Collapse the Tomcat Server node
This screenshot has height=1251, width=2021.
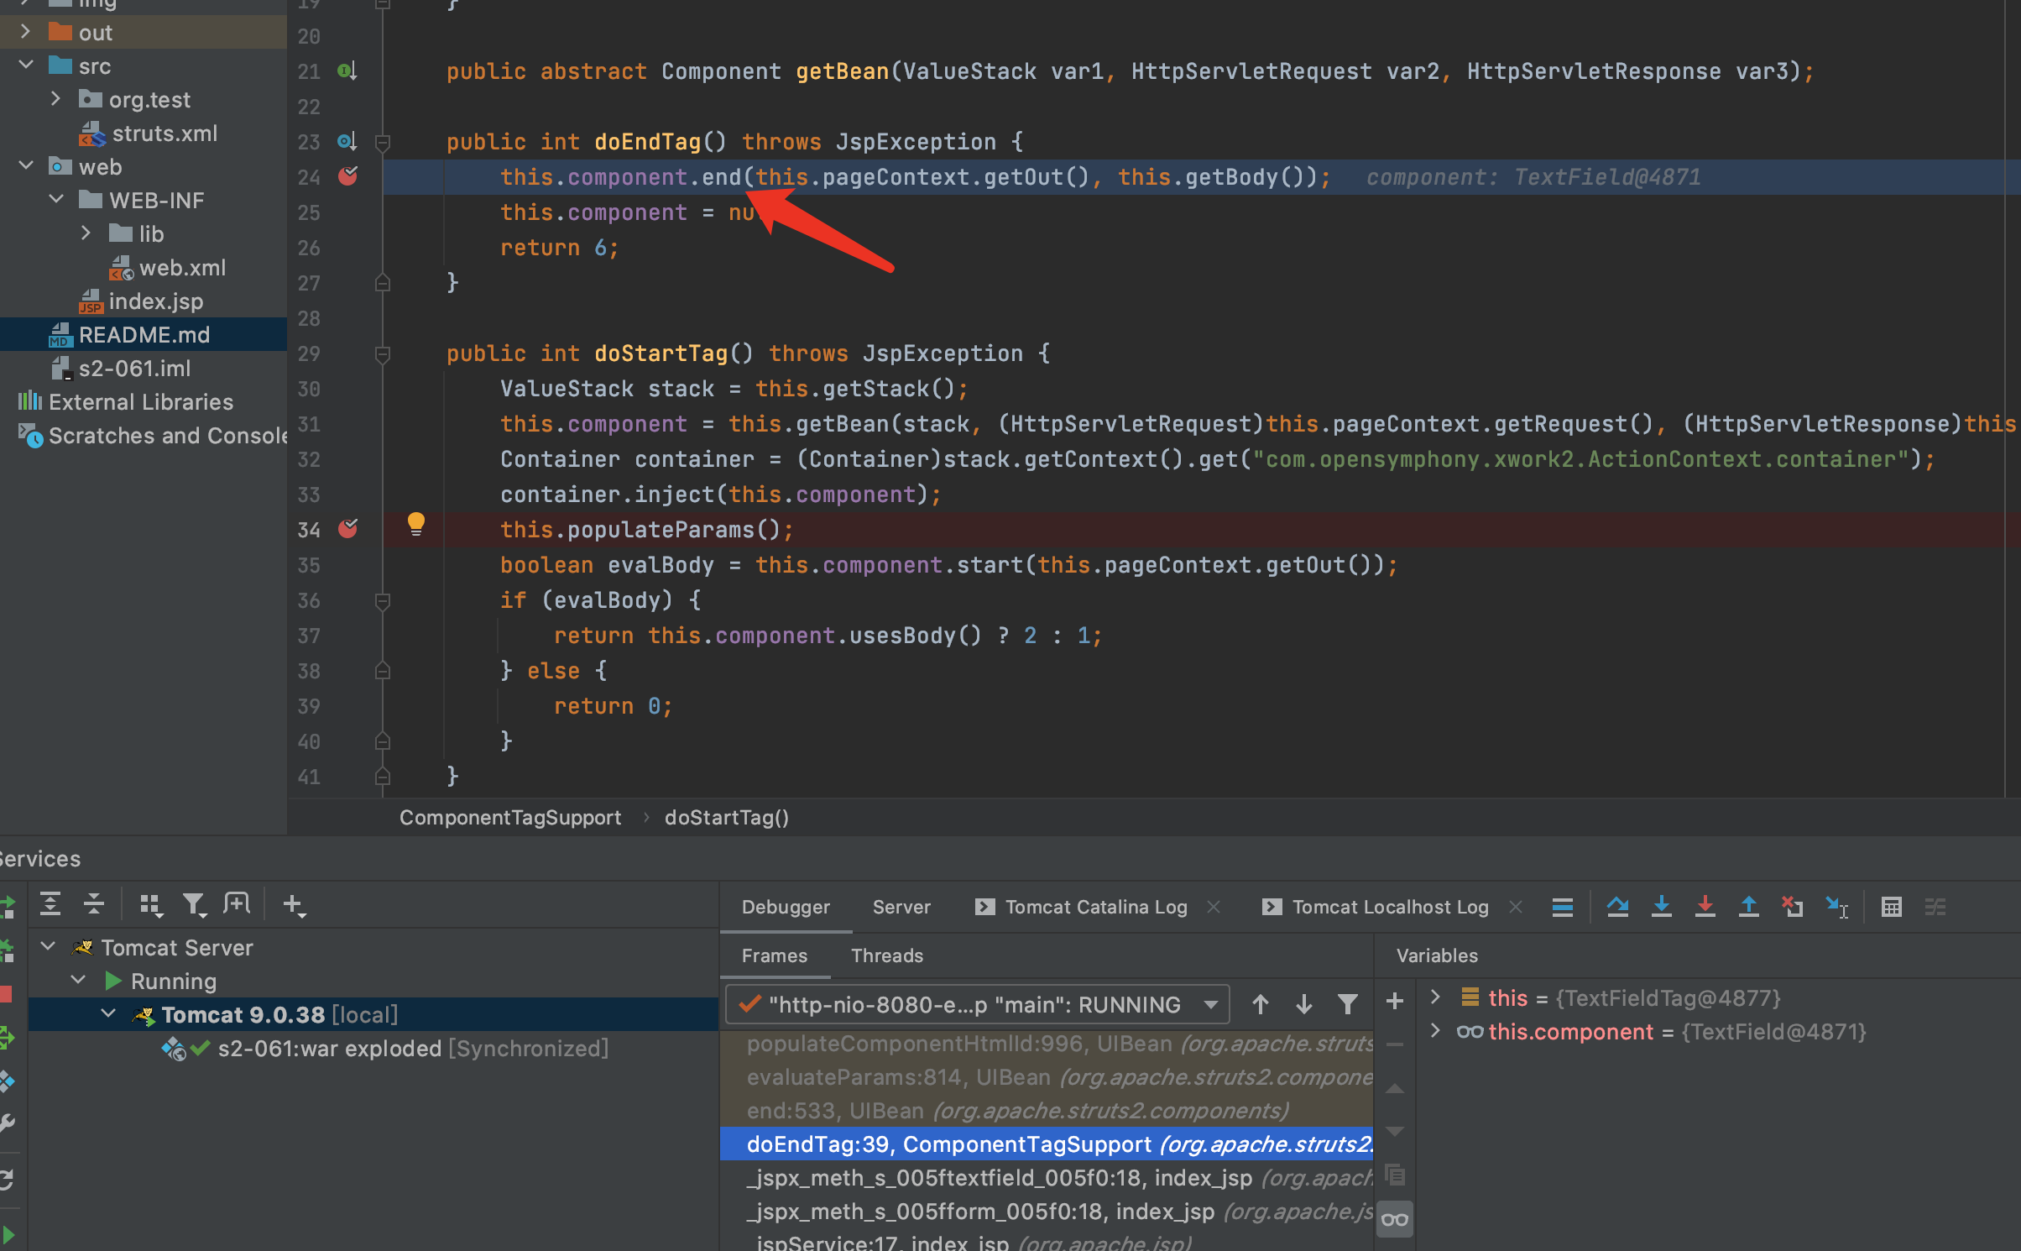pos(49,947)
